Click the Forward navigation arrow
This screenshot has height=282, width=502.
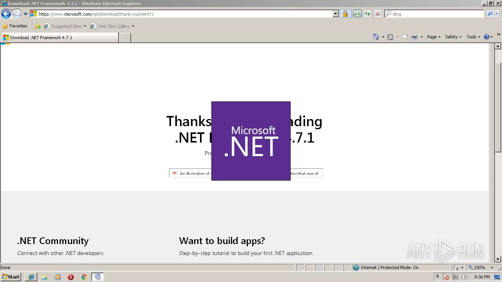click(x=17, y=14)
